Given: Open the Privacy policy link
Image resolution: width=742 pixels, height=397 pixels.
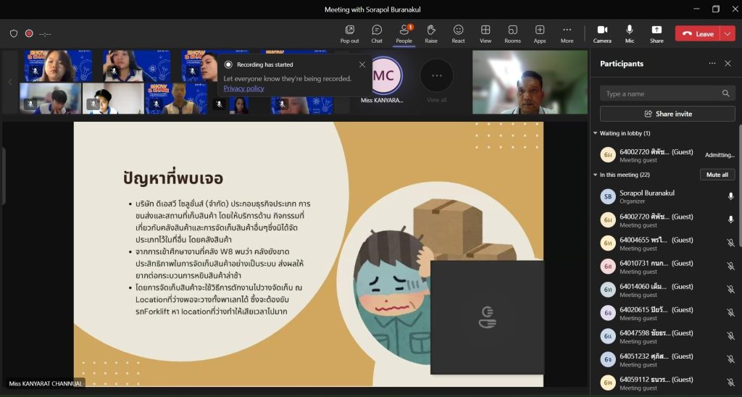Looking at the screenshot, I should coord(243,88).
